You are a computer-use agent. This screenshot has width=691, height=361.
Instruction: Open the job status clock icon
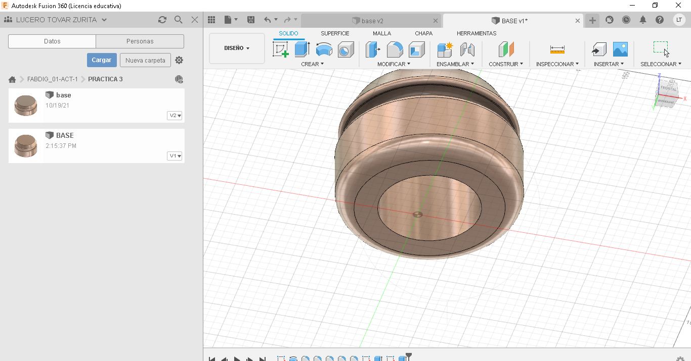pyautogui.click(x=626, y=20)
